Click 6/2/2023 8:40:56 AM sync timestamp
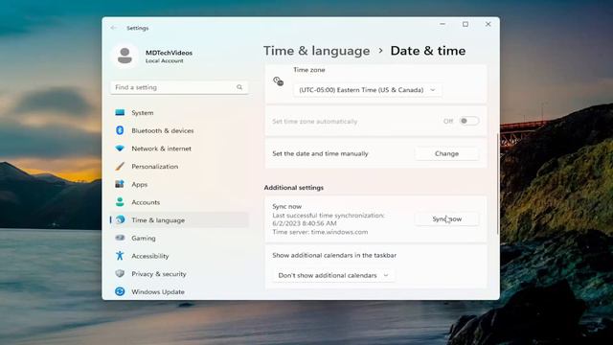This screenshot has height=345, width=613. pyautogui.click(x=305, y=223)
